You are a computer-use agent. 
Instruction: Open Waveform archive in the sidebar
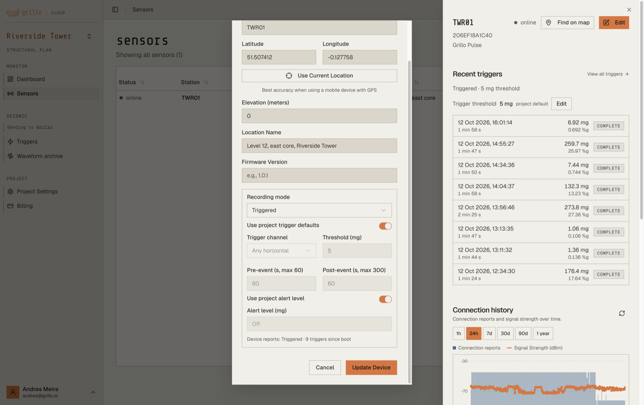coord(51,156)
